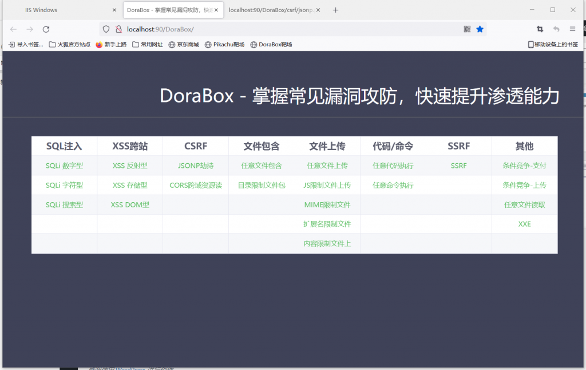Click the blue bookmark star
The width and height of the screenshot is (586, 370).
coord(480,29)
